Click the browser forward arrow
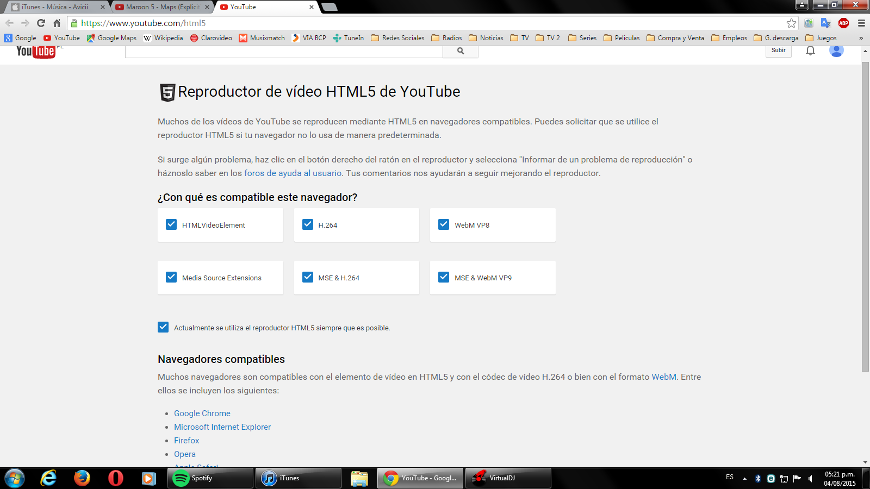870x489 pixels. (25, 23)
